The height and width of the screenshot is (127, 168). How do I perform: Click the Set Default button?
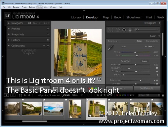pos(147,88)
